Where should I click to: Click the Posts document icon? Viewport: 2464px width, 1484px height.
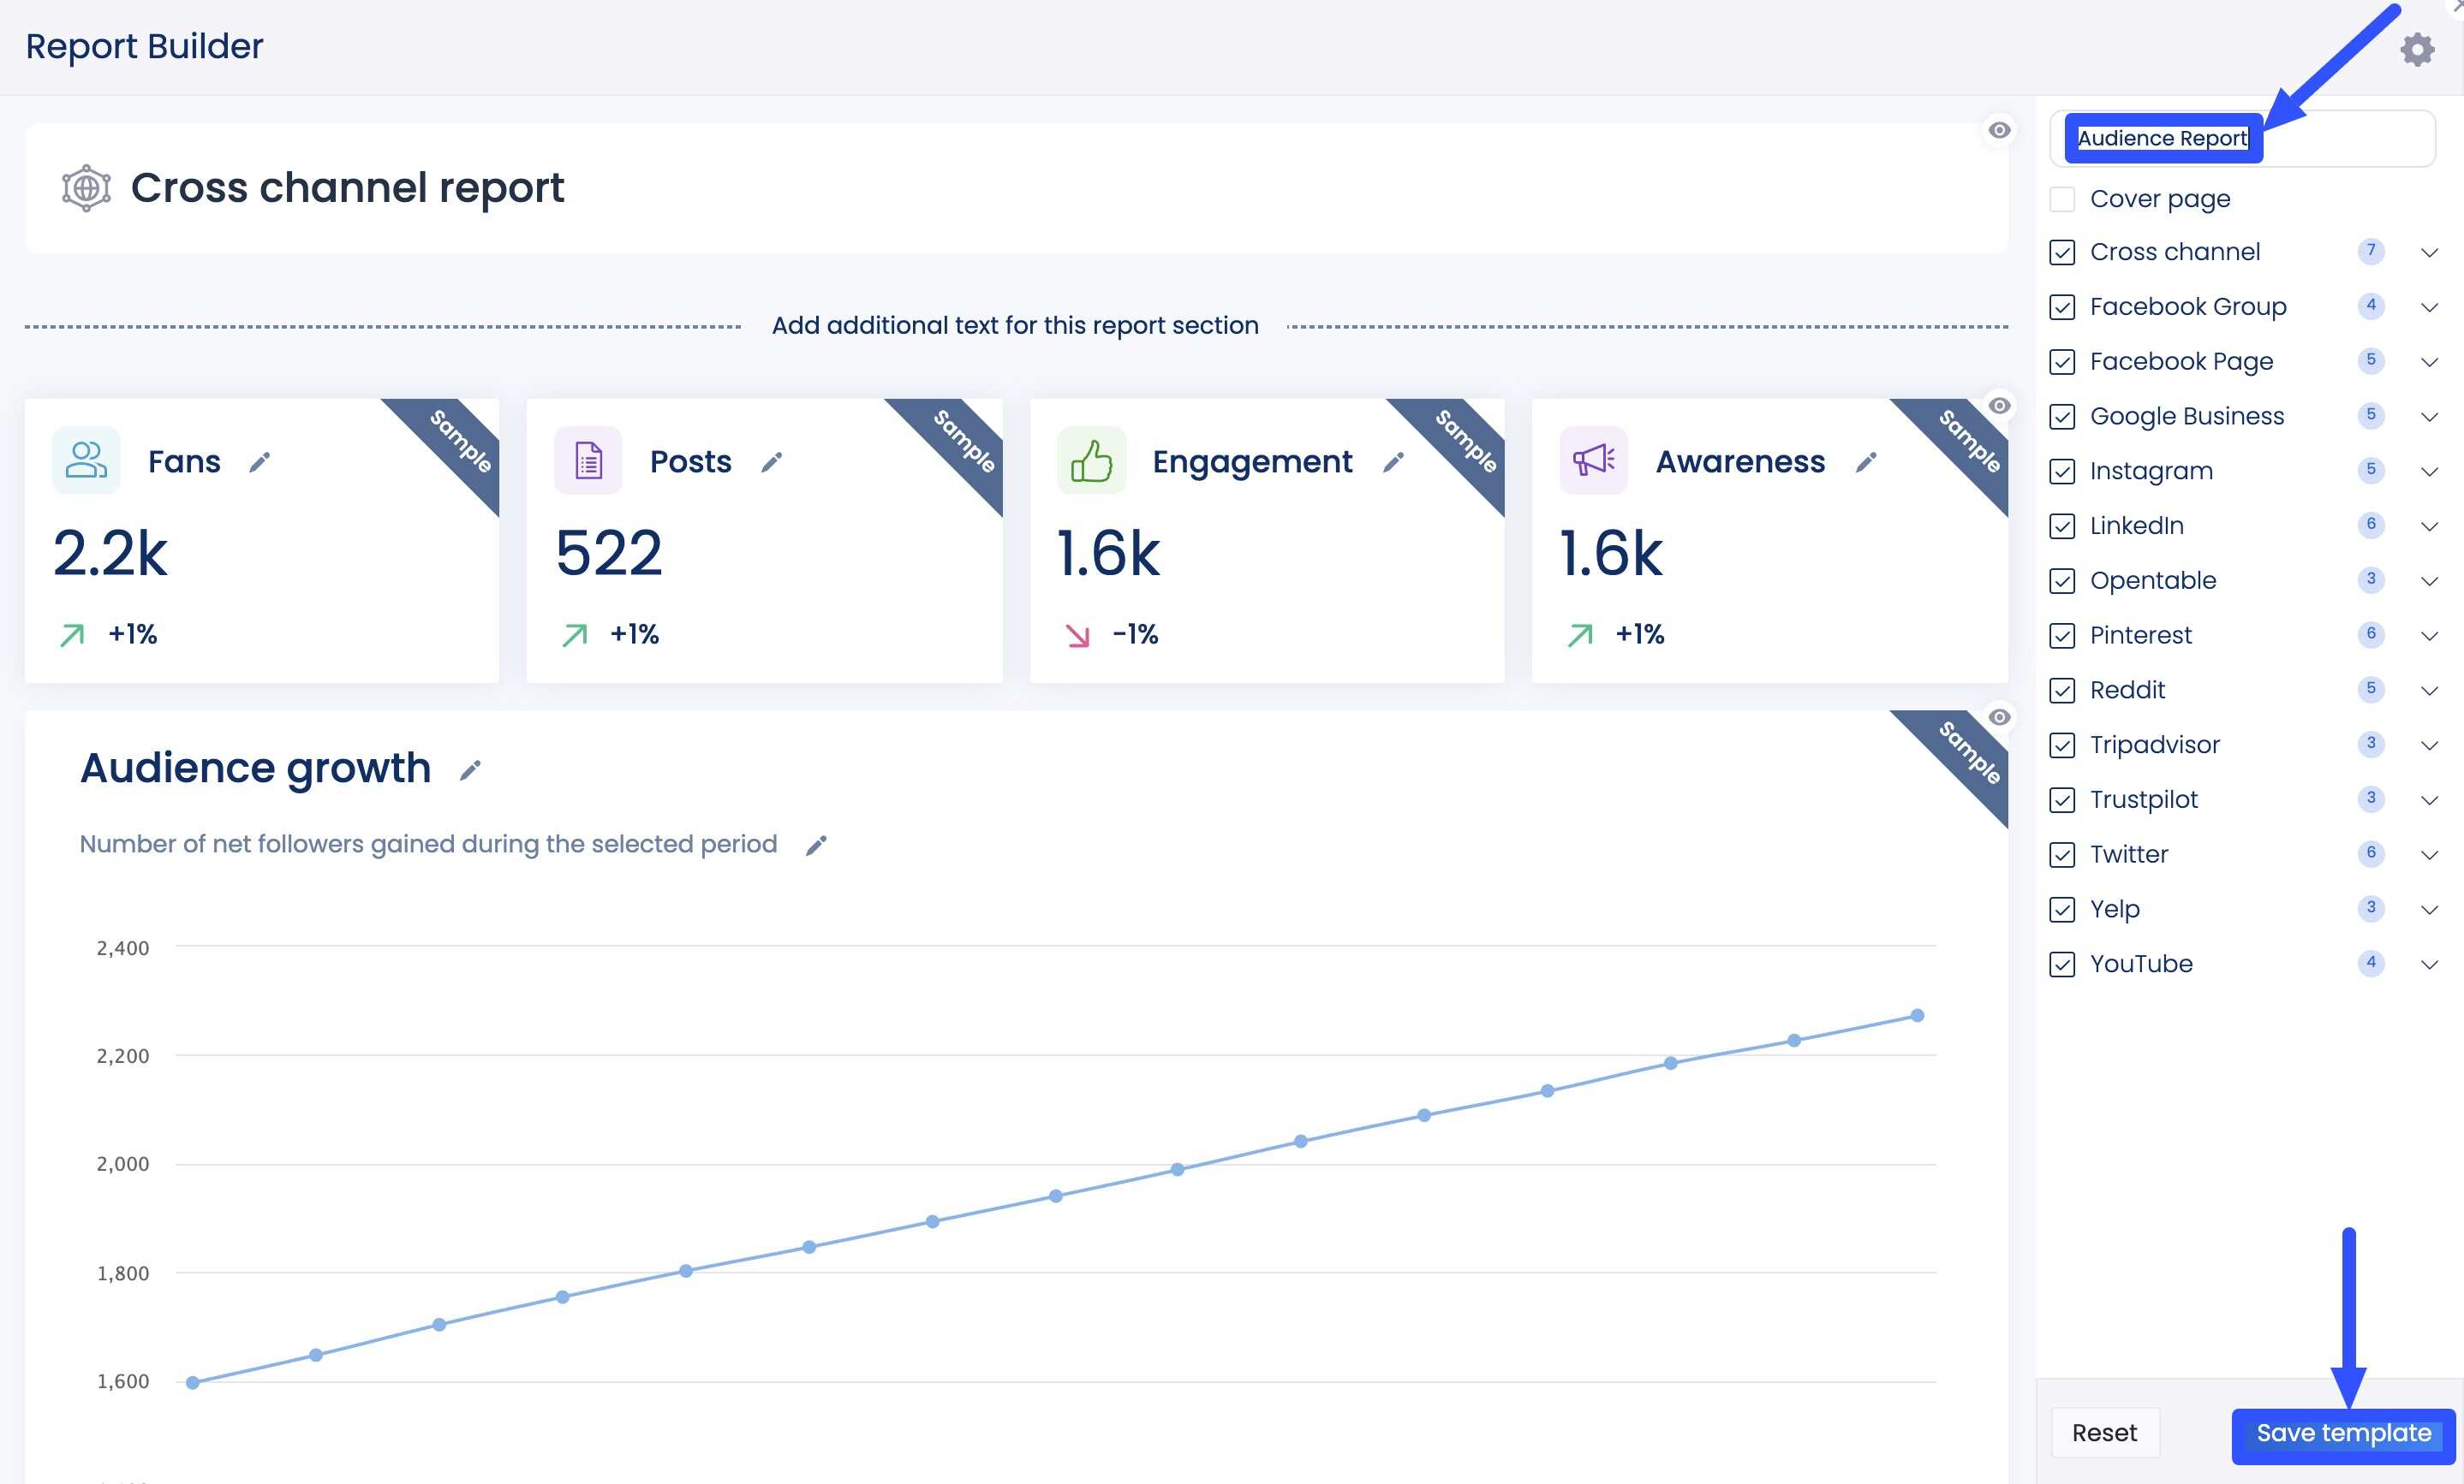tap(587, 460)
